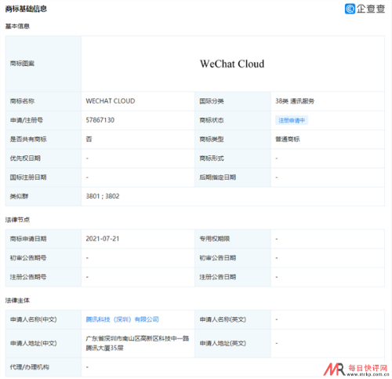
Task: Click the 初审公告日期 label
Action: (x=218, y=258)
